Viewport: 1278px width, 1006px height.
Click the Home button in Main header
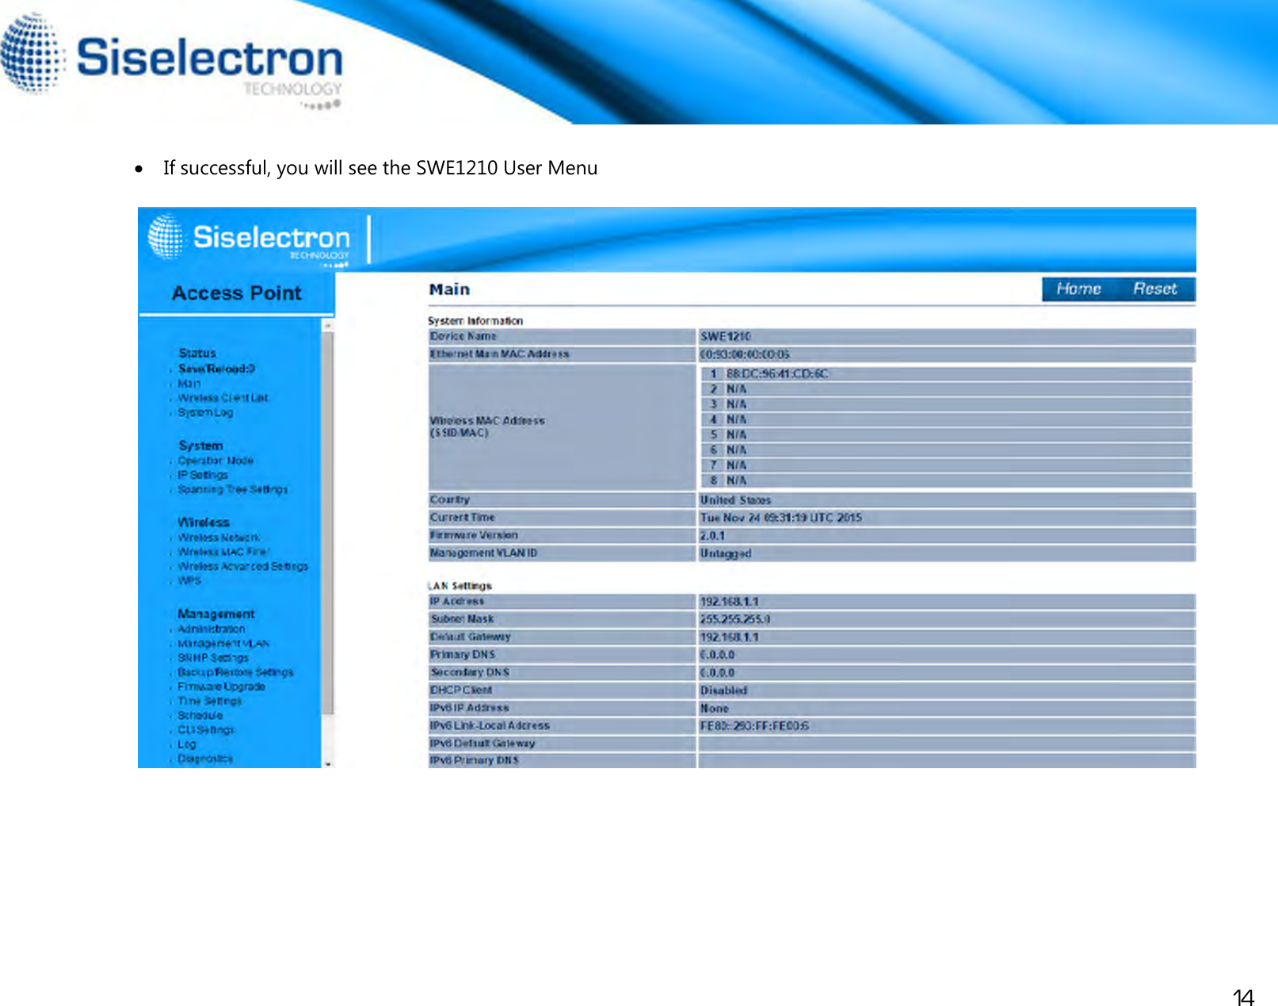(1078, 289)
